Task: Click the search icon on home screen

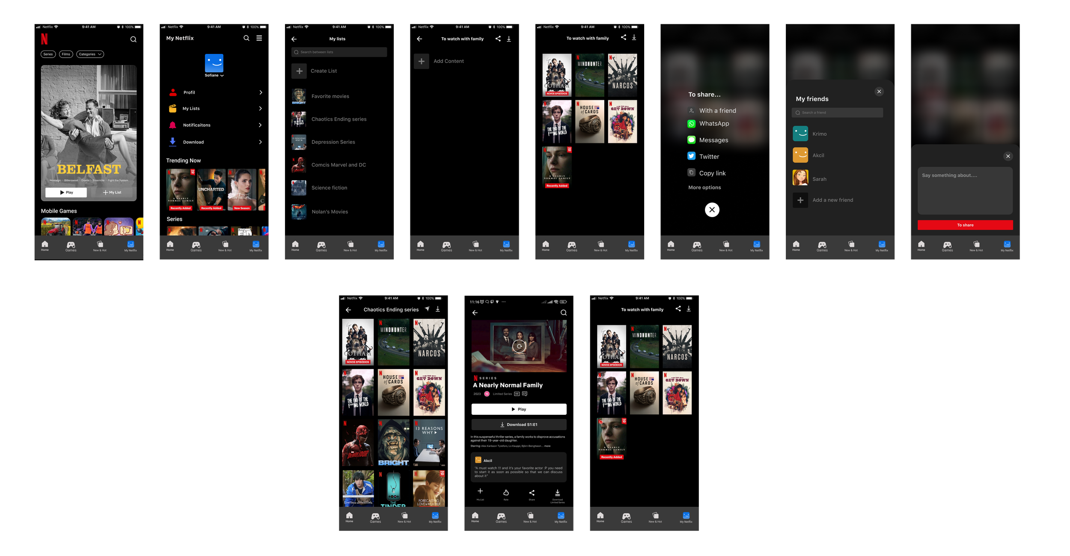Action: click(x=133, y=39)
